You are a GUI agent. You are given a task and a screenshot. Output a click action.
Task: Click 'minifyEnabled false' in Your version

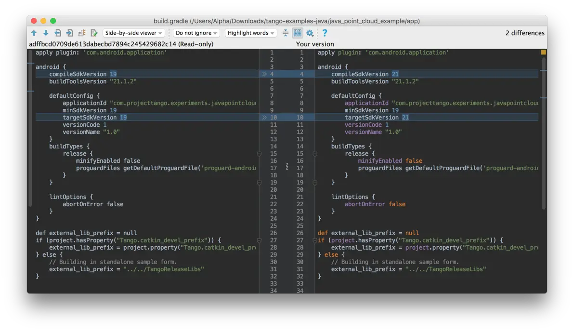(x=390, y=161)
